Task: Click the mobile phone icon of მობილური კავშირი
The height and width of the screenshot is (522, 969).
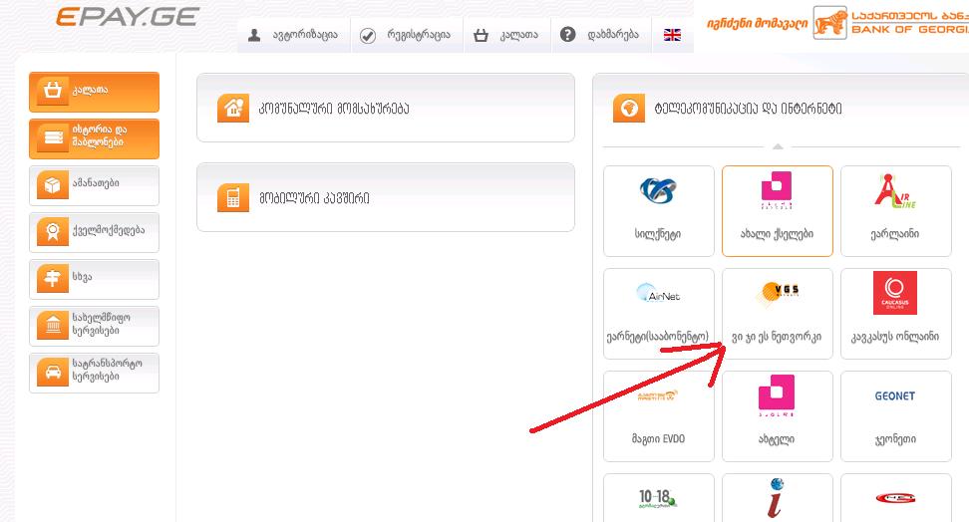Action: [233, 197]
